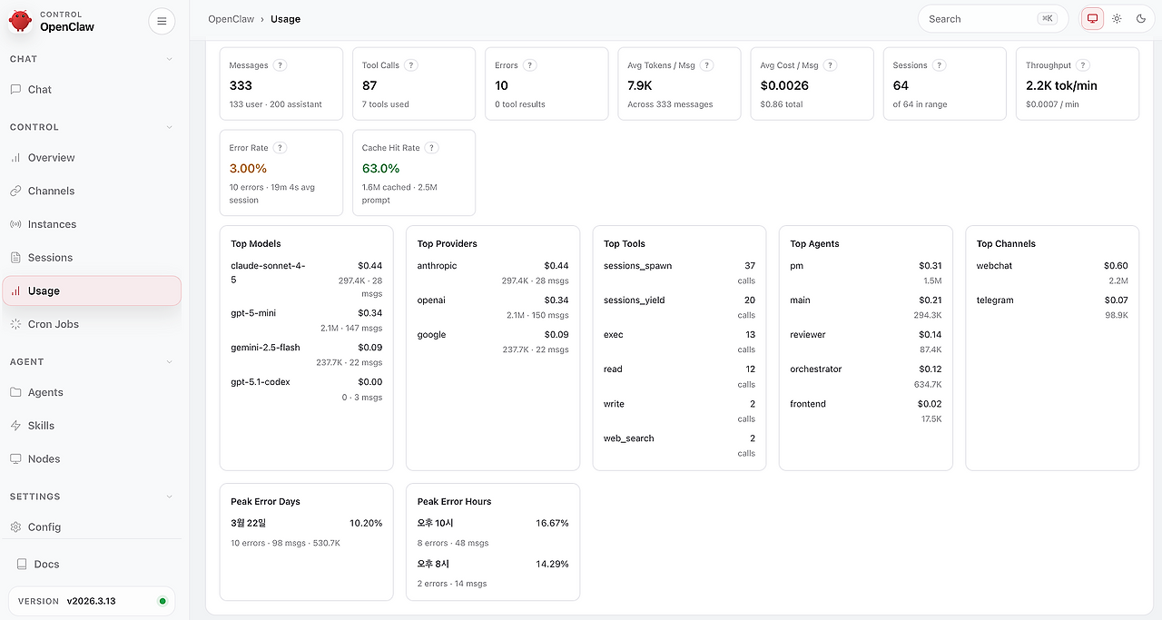Open Cron Jobs page
This screenshot has height=620, width=1162.
(x=92, y=324)
